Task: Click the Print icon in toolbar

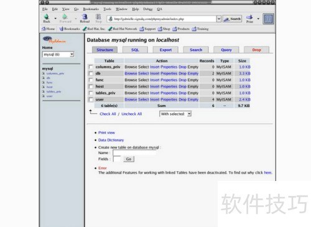Action: 249,17
